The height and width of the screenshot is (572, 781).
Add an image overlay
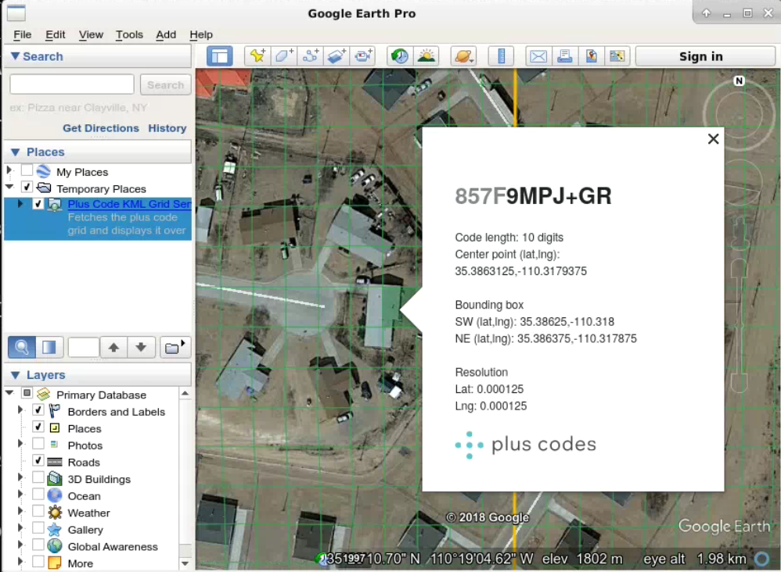[337, 56]
